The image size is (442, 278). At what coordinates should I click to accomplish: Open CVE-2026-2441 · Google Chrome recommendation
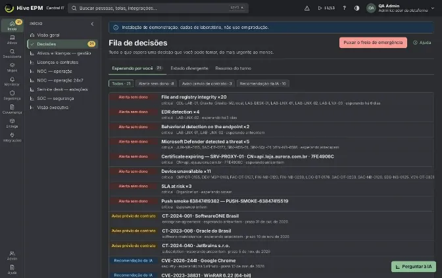click(271, 263)
